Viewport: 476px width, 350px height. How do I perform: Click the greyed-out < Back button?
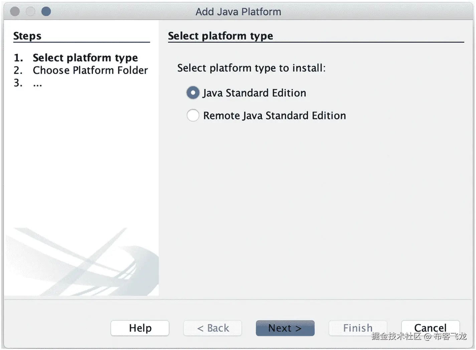(212, 328)
